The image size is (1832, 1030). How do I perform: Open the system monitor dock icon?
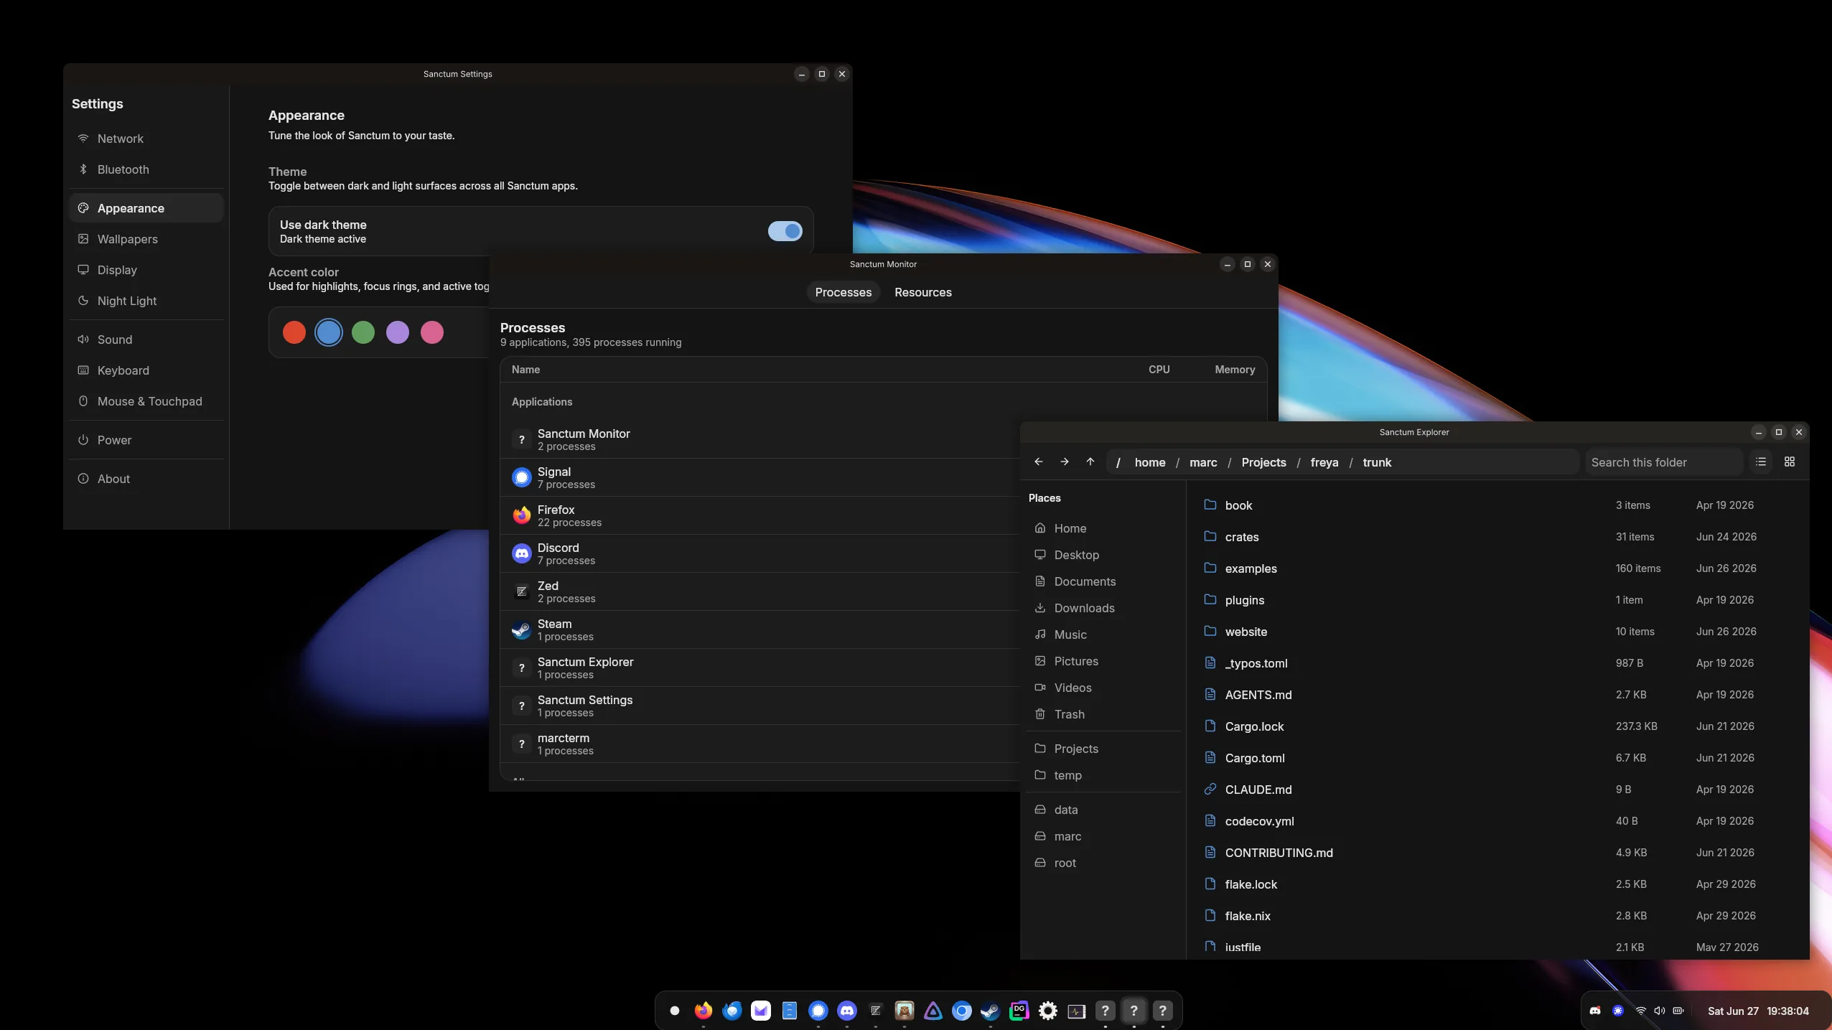pyautogui.click(x=1076, y=1011)
